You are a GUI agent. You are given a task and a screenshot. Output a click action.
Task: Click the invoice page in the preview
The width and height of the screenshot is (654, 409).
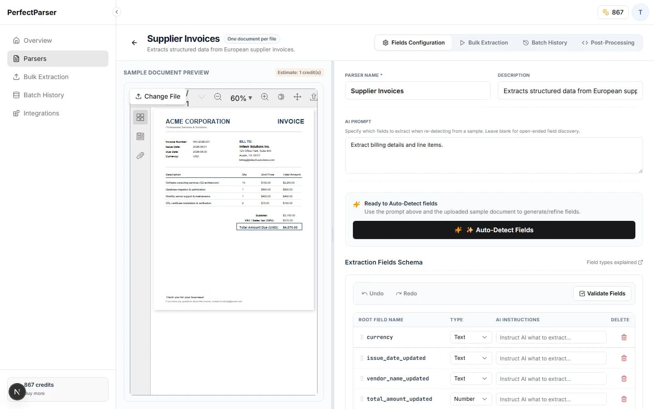coord(234,209)
